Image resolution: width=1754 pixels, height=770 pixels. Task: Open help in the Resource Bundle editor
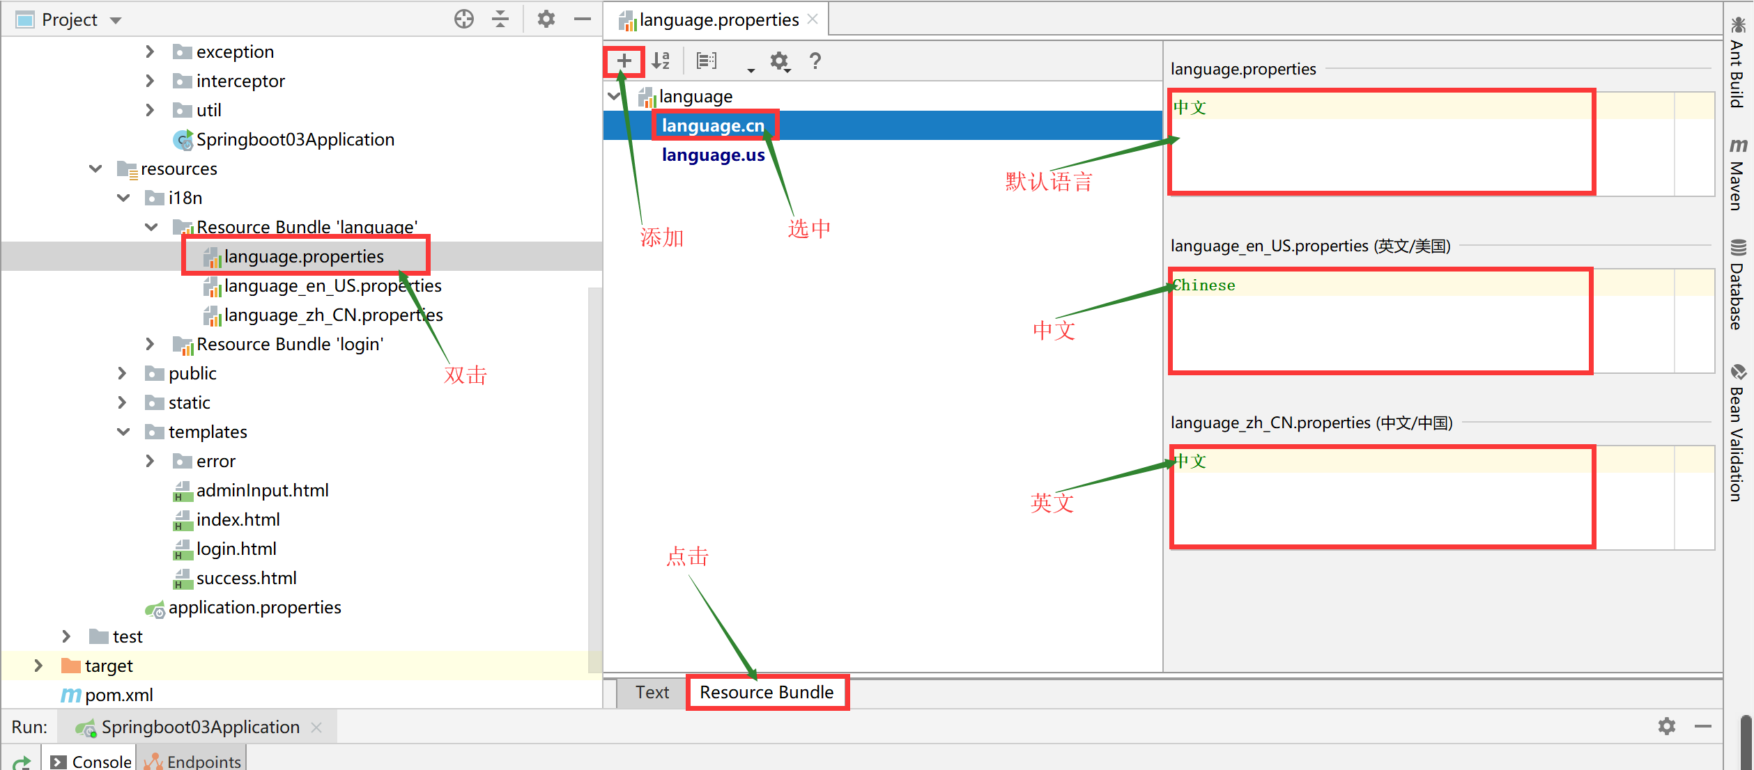pos(814,61)
